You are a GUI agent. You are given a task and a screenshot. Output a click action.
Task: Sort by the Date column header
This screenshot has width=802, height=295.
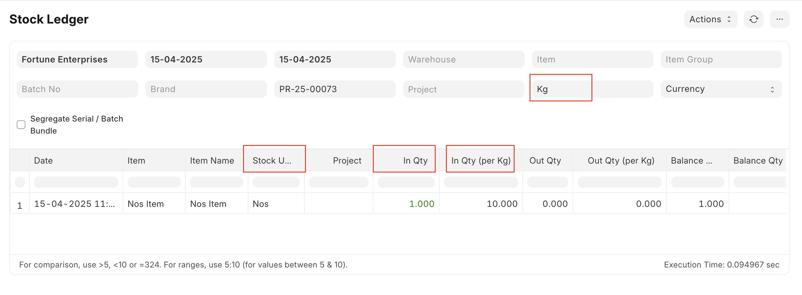click(x=44, y=160)
